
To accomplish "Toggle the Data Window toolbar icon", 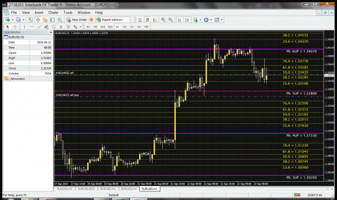I will tap(38, 20).
